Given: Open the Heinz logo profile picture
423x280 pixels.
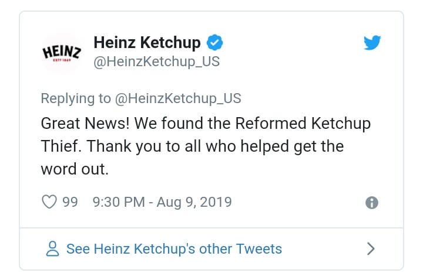Looking at the screenshot, I should pyautogui.click(x=61, y=53).
